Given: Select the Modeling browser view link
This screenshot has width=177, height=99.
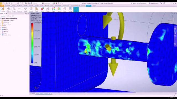Looking at the screenshot, I should point(9,16).
